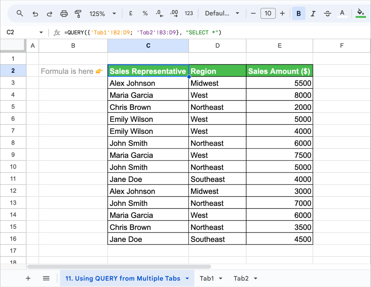
Task: Select John Smith in row 13
Action: point(148,203)
